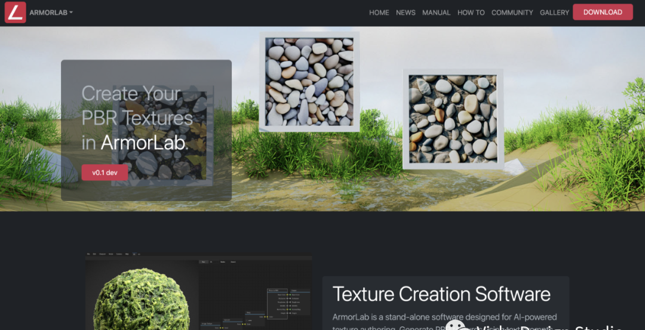Viewport: 645px width, 330px height.
Task: Open the NEWS section
Action: point(406,13)
